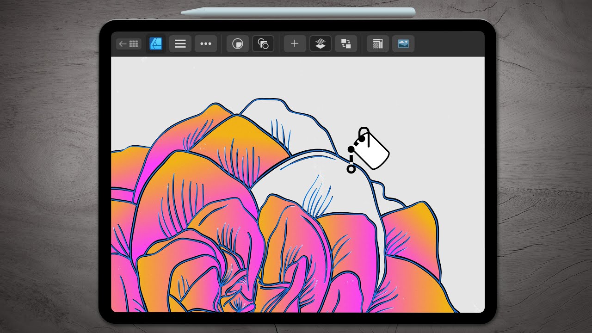Tap the plus add button
This screenshot has height=333, width=592.
click(x=295, y=44)
